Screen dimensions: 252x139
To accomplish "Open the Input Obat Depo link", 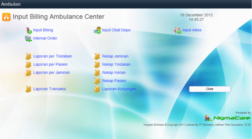I will click(116, 30).
